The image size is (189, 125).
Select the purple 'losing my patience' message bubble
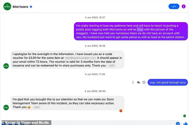pyautogui.click(x=131, y=31)
